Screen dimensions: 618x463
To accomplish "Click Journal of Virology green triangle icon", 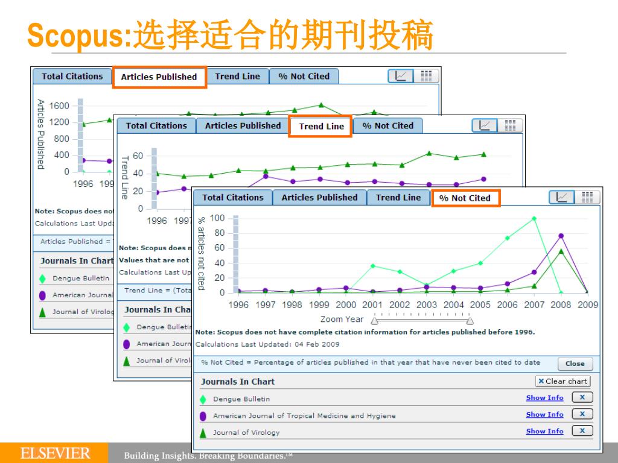I will click(x=203, y=433).
